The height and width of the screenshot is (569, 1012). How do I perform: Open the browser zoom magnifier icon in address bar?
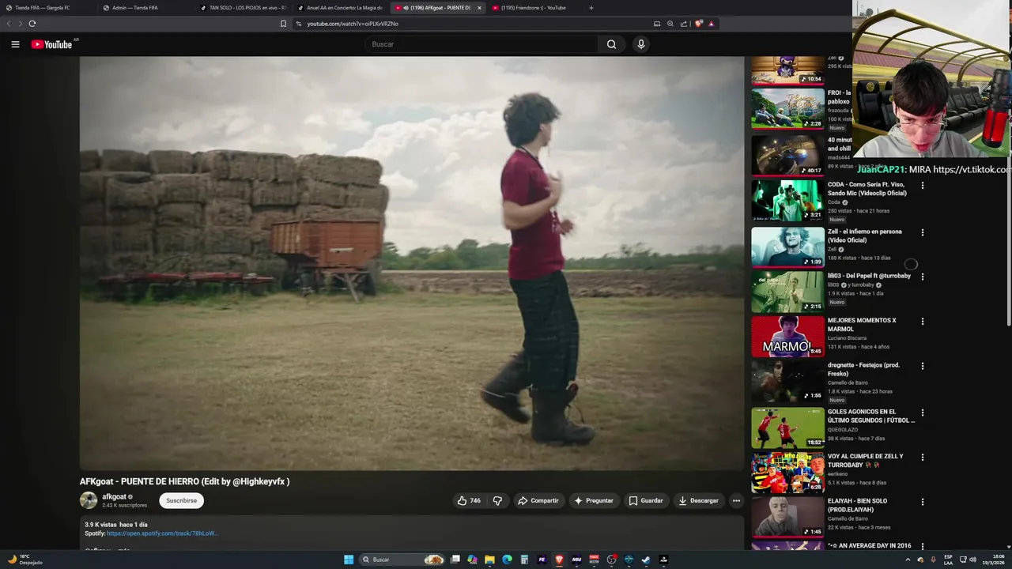tap(670, 24)
